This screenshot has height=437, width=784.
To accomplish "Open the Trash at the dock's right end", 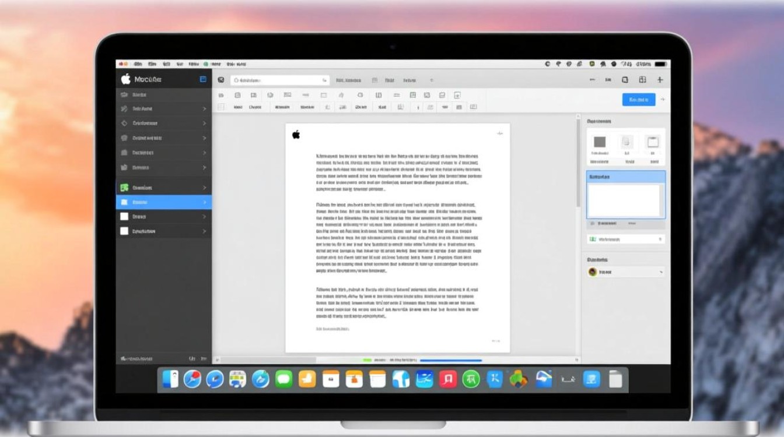I will point(615,380).
